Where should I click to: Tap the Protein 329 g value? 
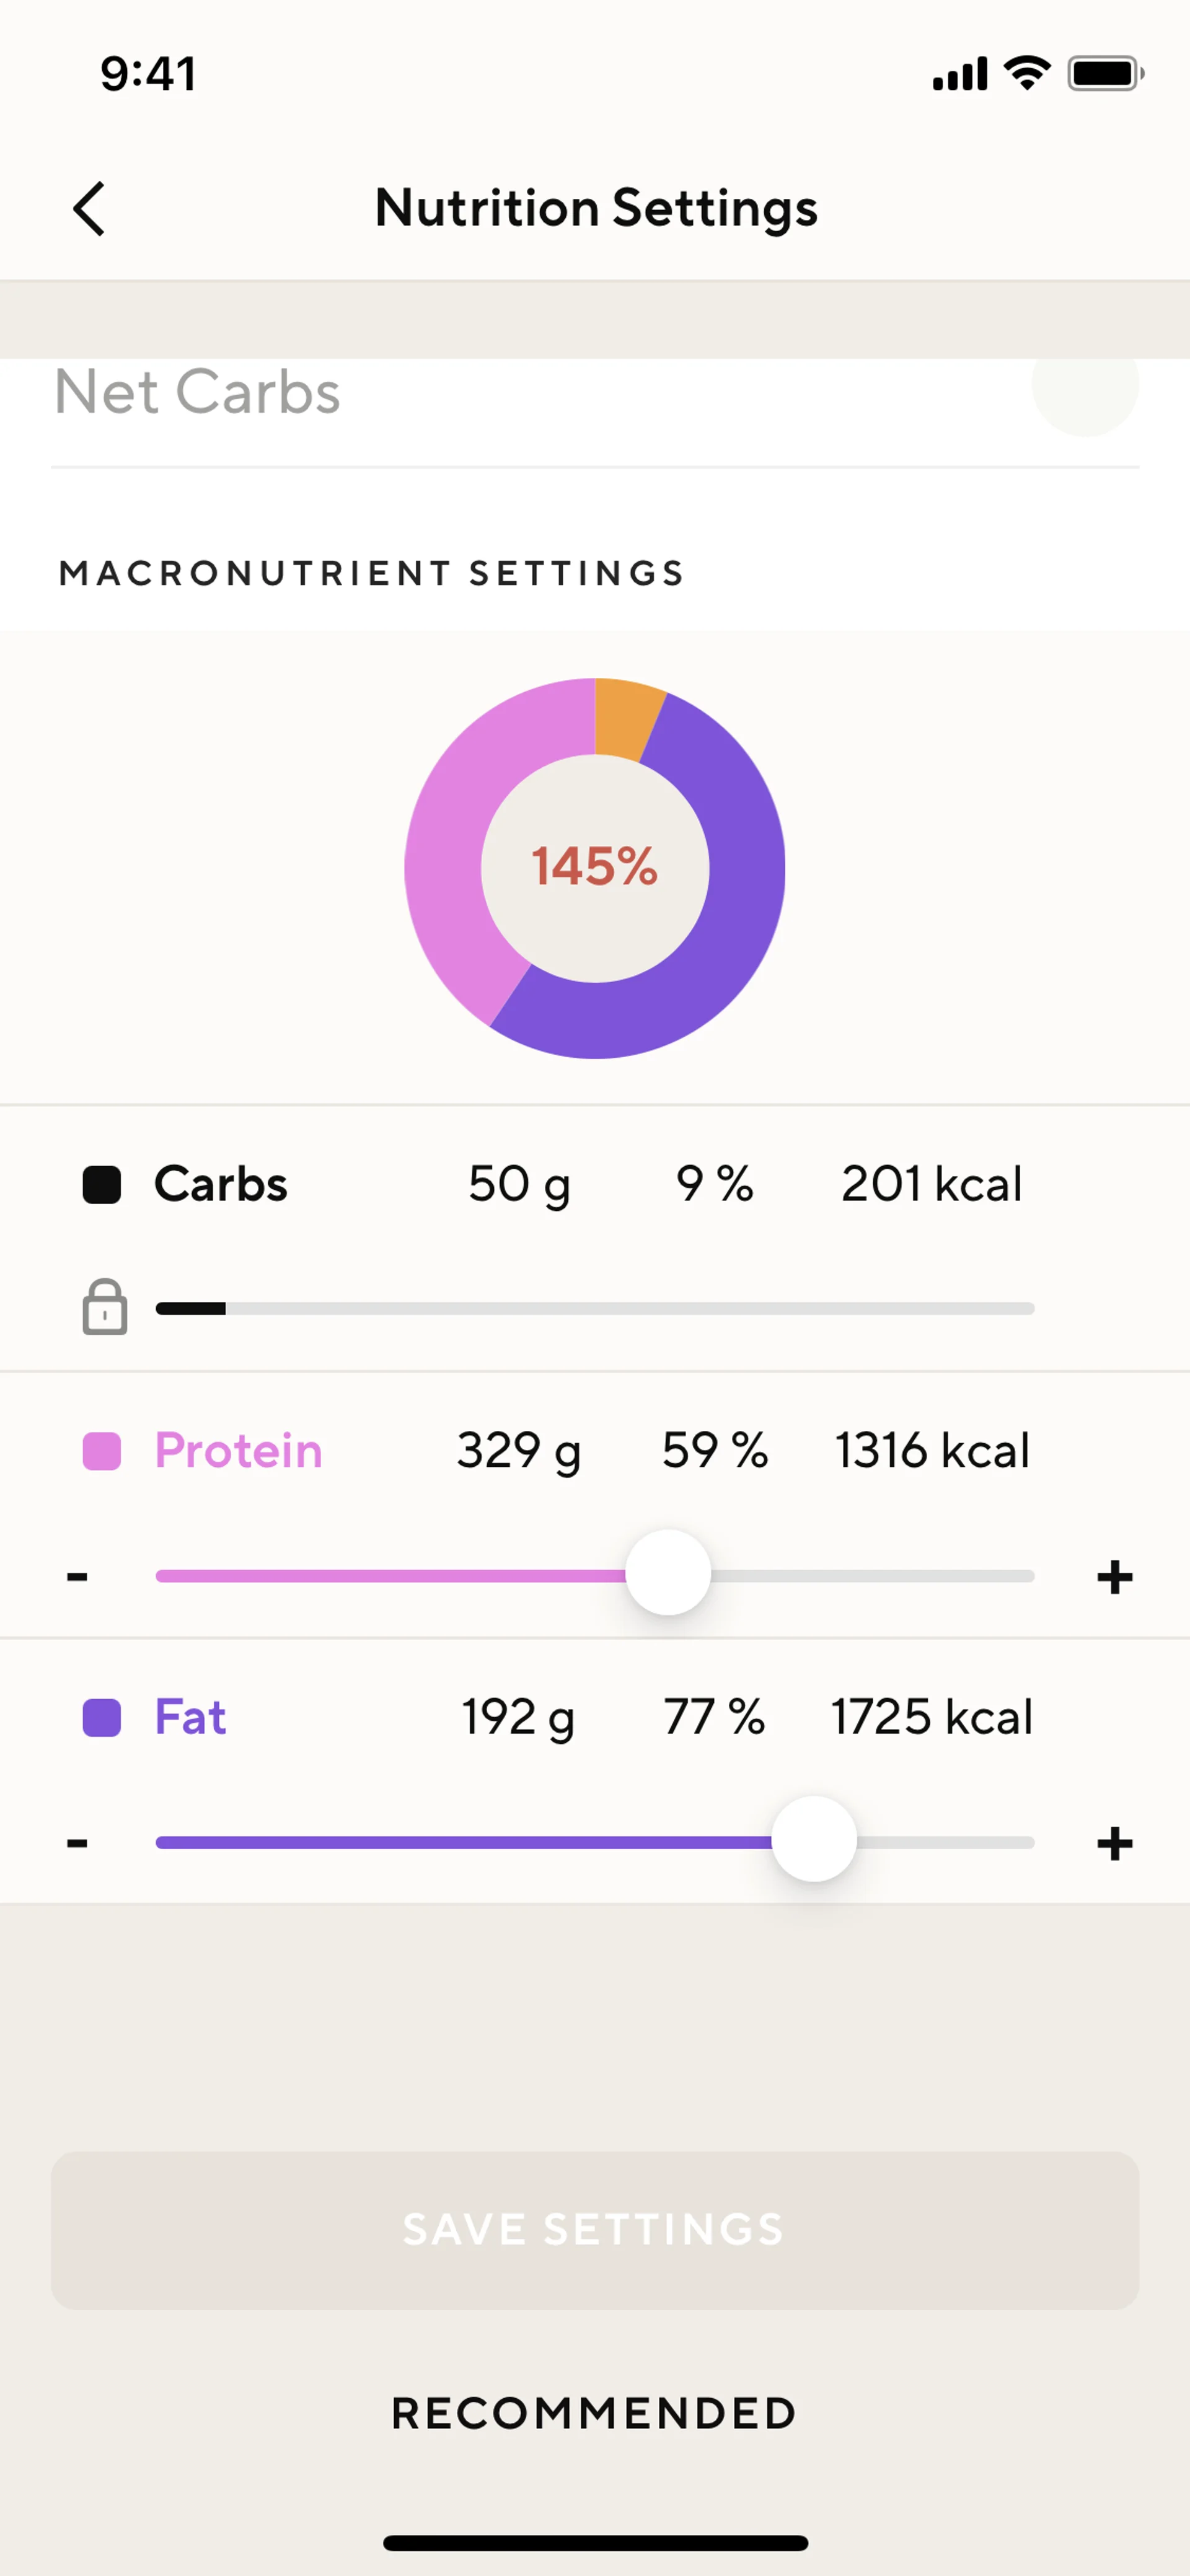pos(518,1452)
